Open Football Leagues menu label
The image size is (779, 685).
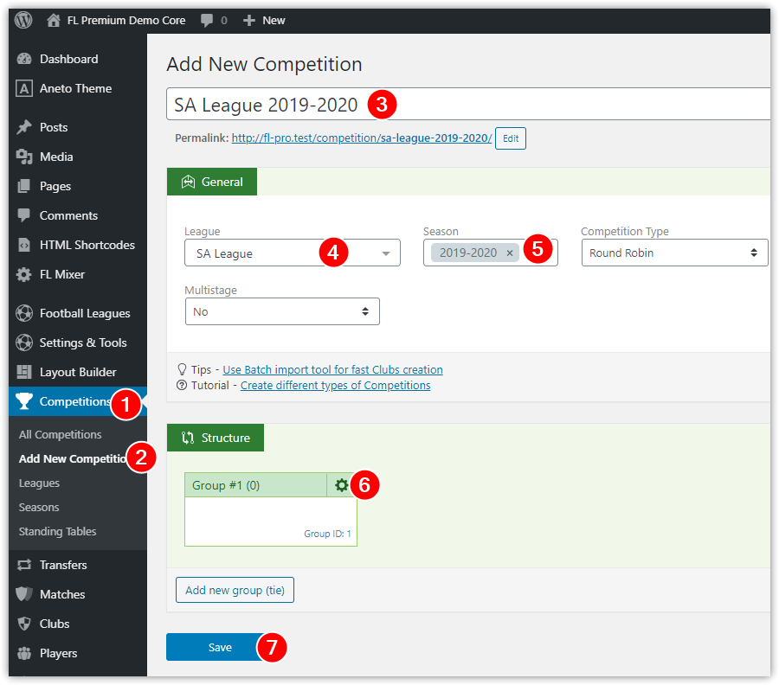coord(85,313)
